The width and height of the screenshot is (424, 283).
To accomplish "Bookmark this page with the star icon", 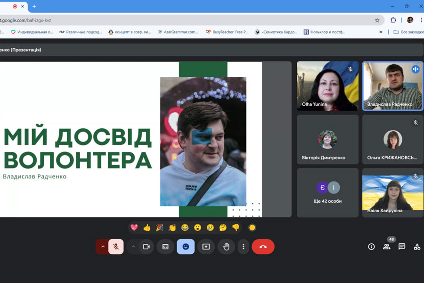I will tap(377, 20).
